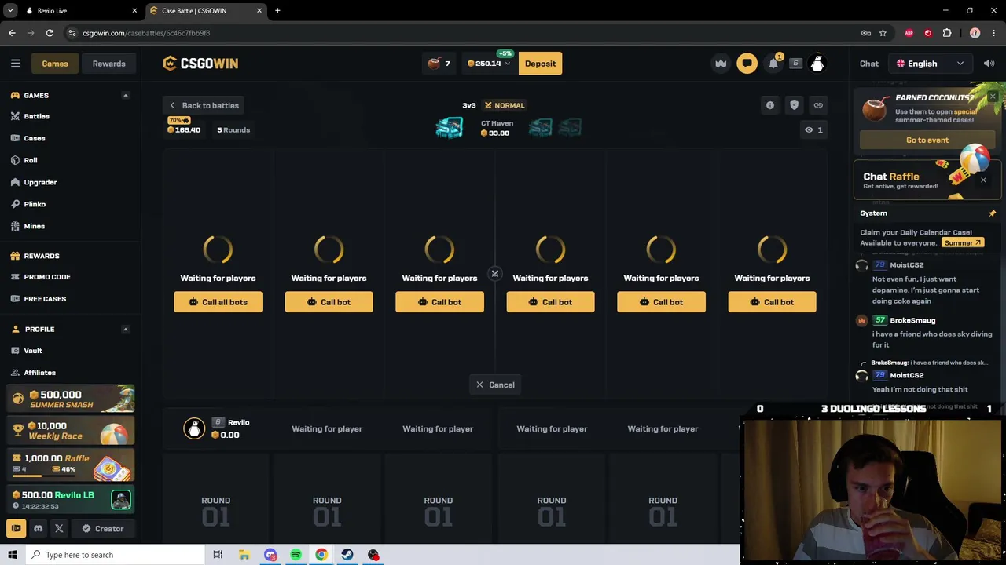Click the yellow video icon button
The image size is (1006, 565).
click(16, 529)
